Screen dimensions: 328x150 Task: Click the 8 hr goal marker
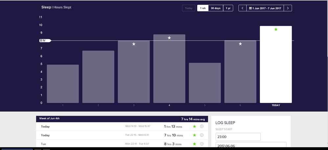(44, 41)
